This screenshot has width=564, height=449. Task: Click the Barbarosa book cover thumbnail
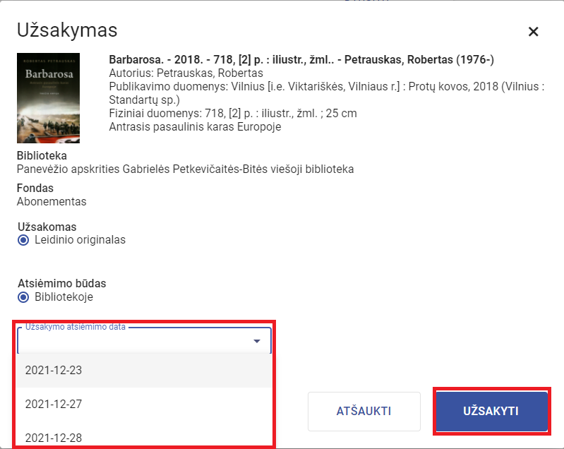click(x=48, y=98)
